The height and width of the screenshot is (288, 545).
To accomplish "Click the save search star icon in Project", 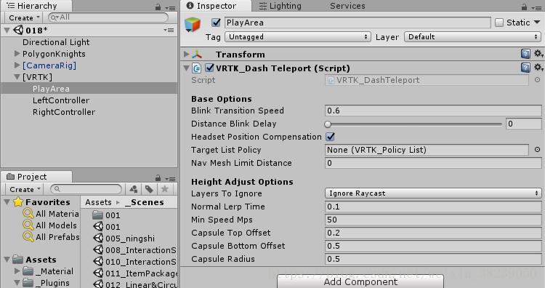I will point(165,189).
